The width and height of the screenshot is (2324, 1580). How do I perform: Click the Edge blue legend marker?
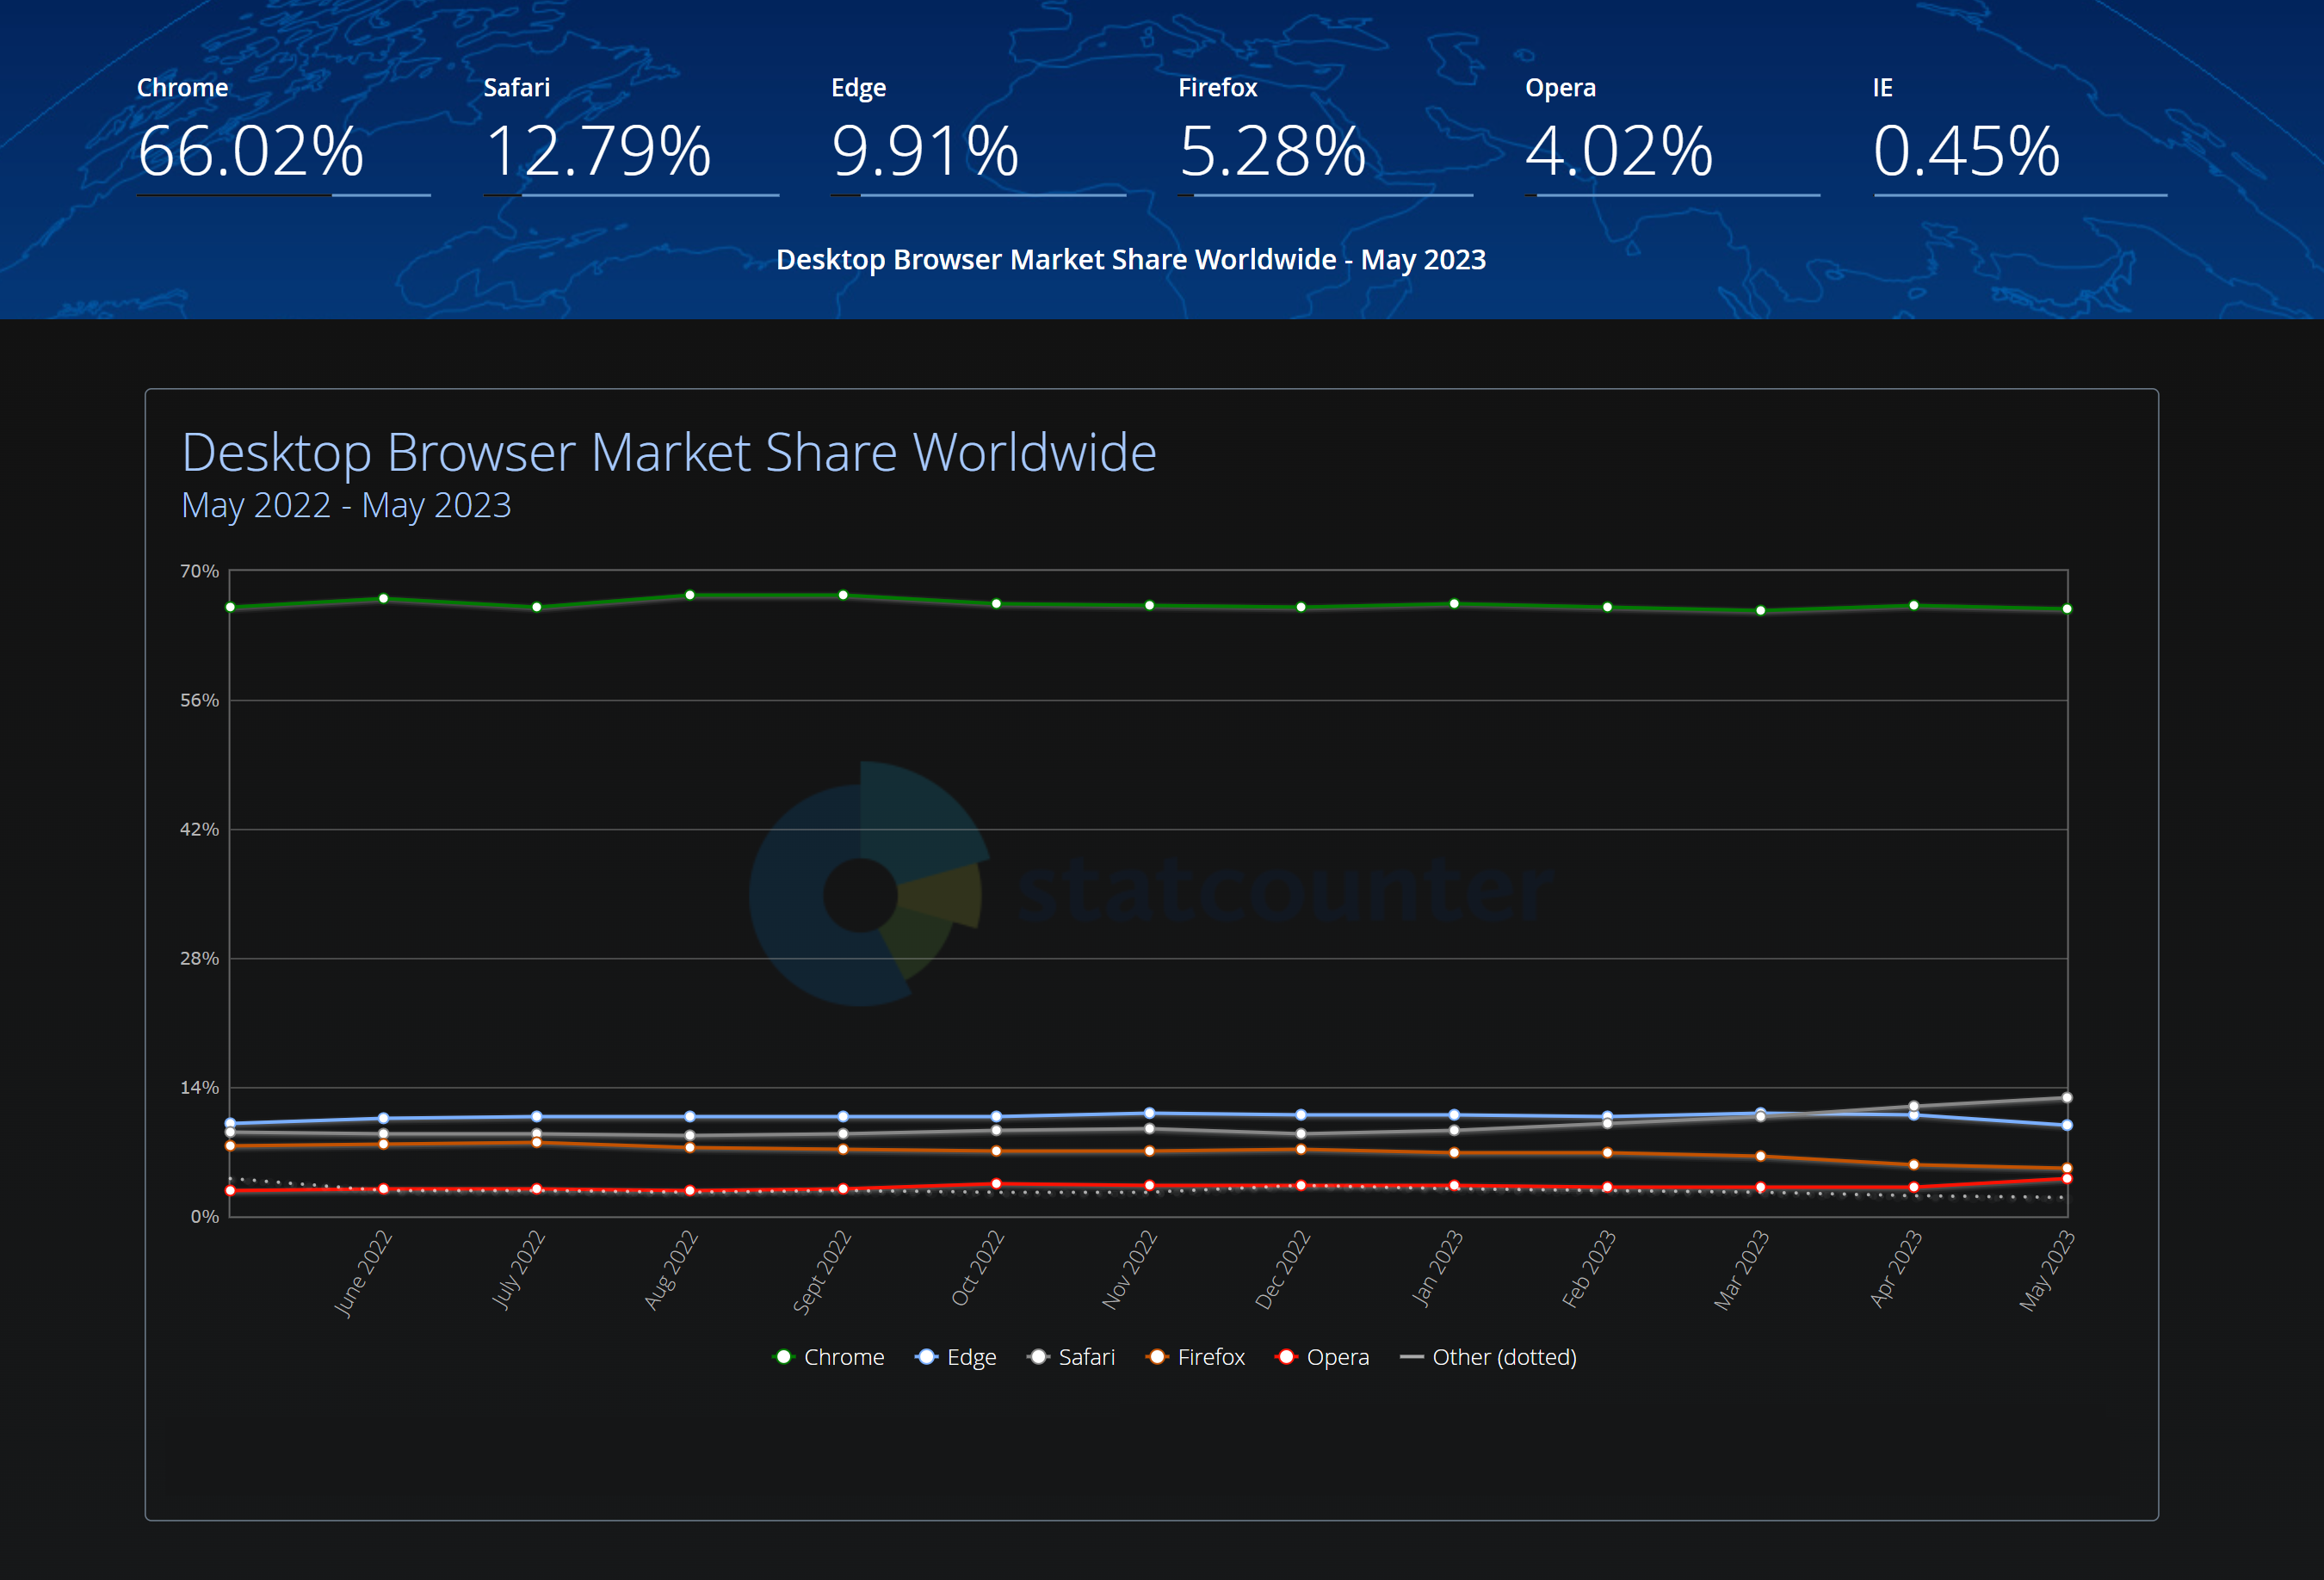[x=926, y=1357]
